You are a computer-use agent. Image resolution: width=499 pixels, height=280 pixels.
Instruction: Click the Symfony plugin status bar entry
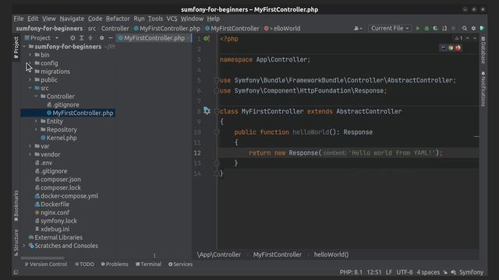(471, 272)
